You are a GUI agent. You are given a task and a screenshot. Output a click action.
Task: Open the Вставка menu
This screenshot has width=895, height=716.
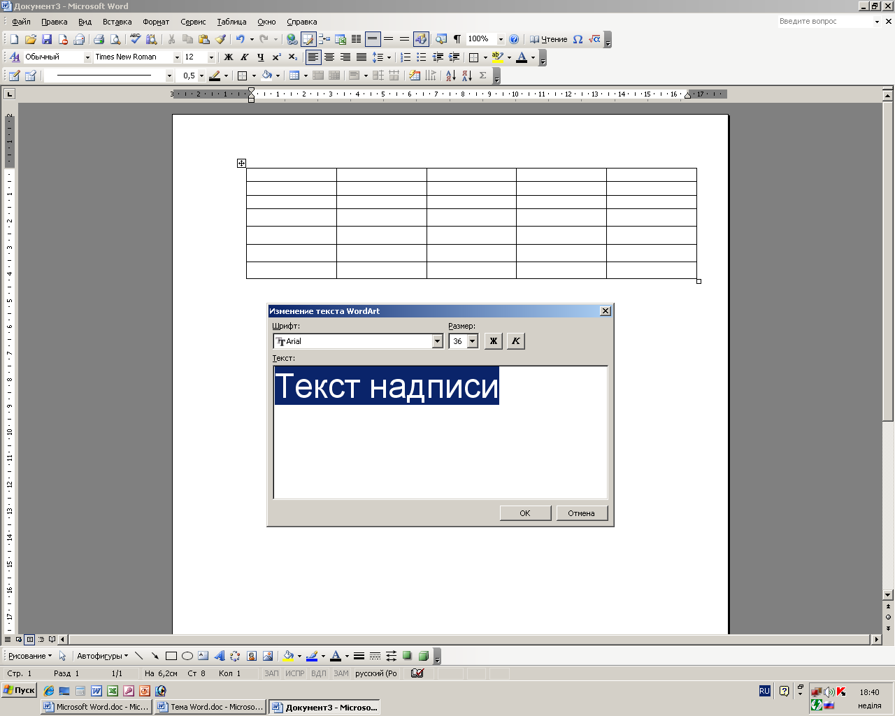coord(117,22)
